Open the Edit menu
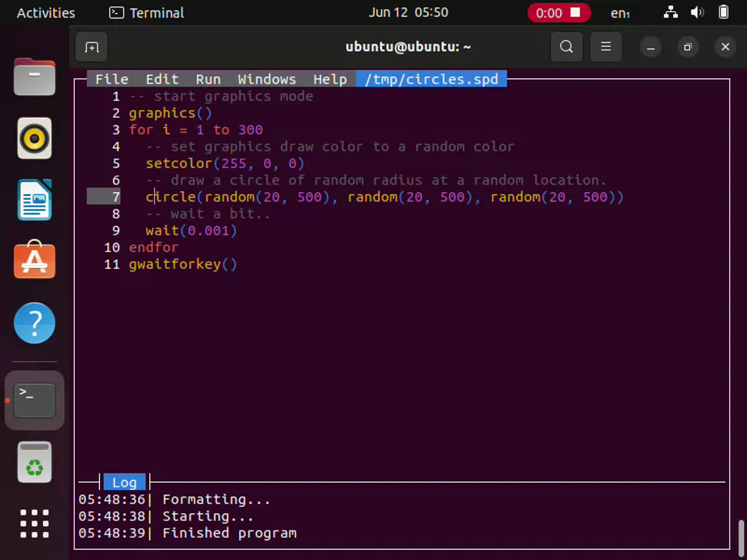 click(x=162, y=79)
